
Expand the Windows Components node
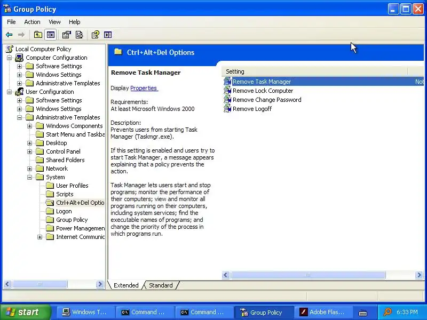[x=30, y=126]
